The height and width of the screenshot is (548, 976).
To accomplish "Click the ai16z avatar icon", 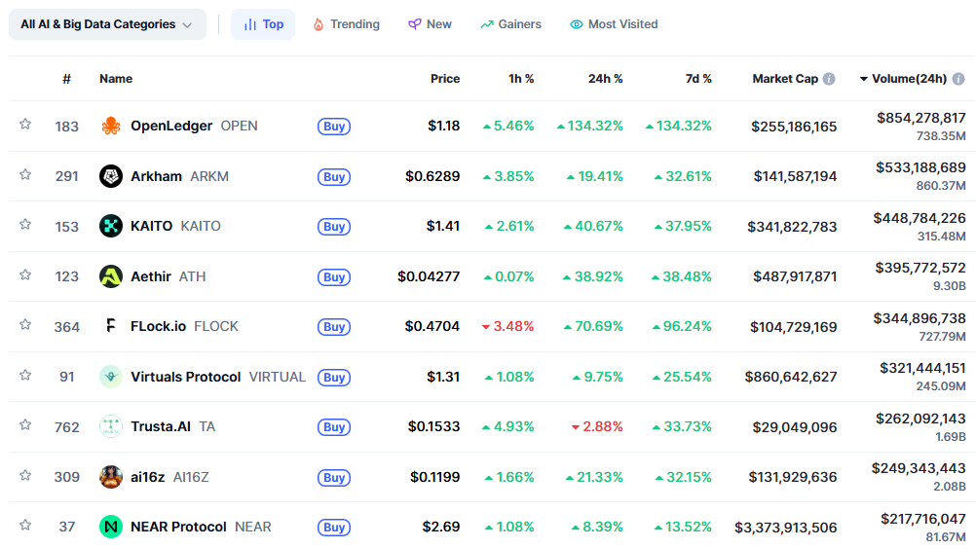I will click(x=111, y=477).
